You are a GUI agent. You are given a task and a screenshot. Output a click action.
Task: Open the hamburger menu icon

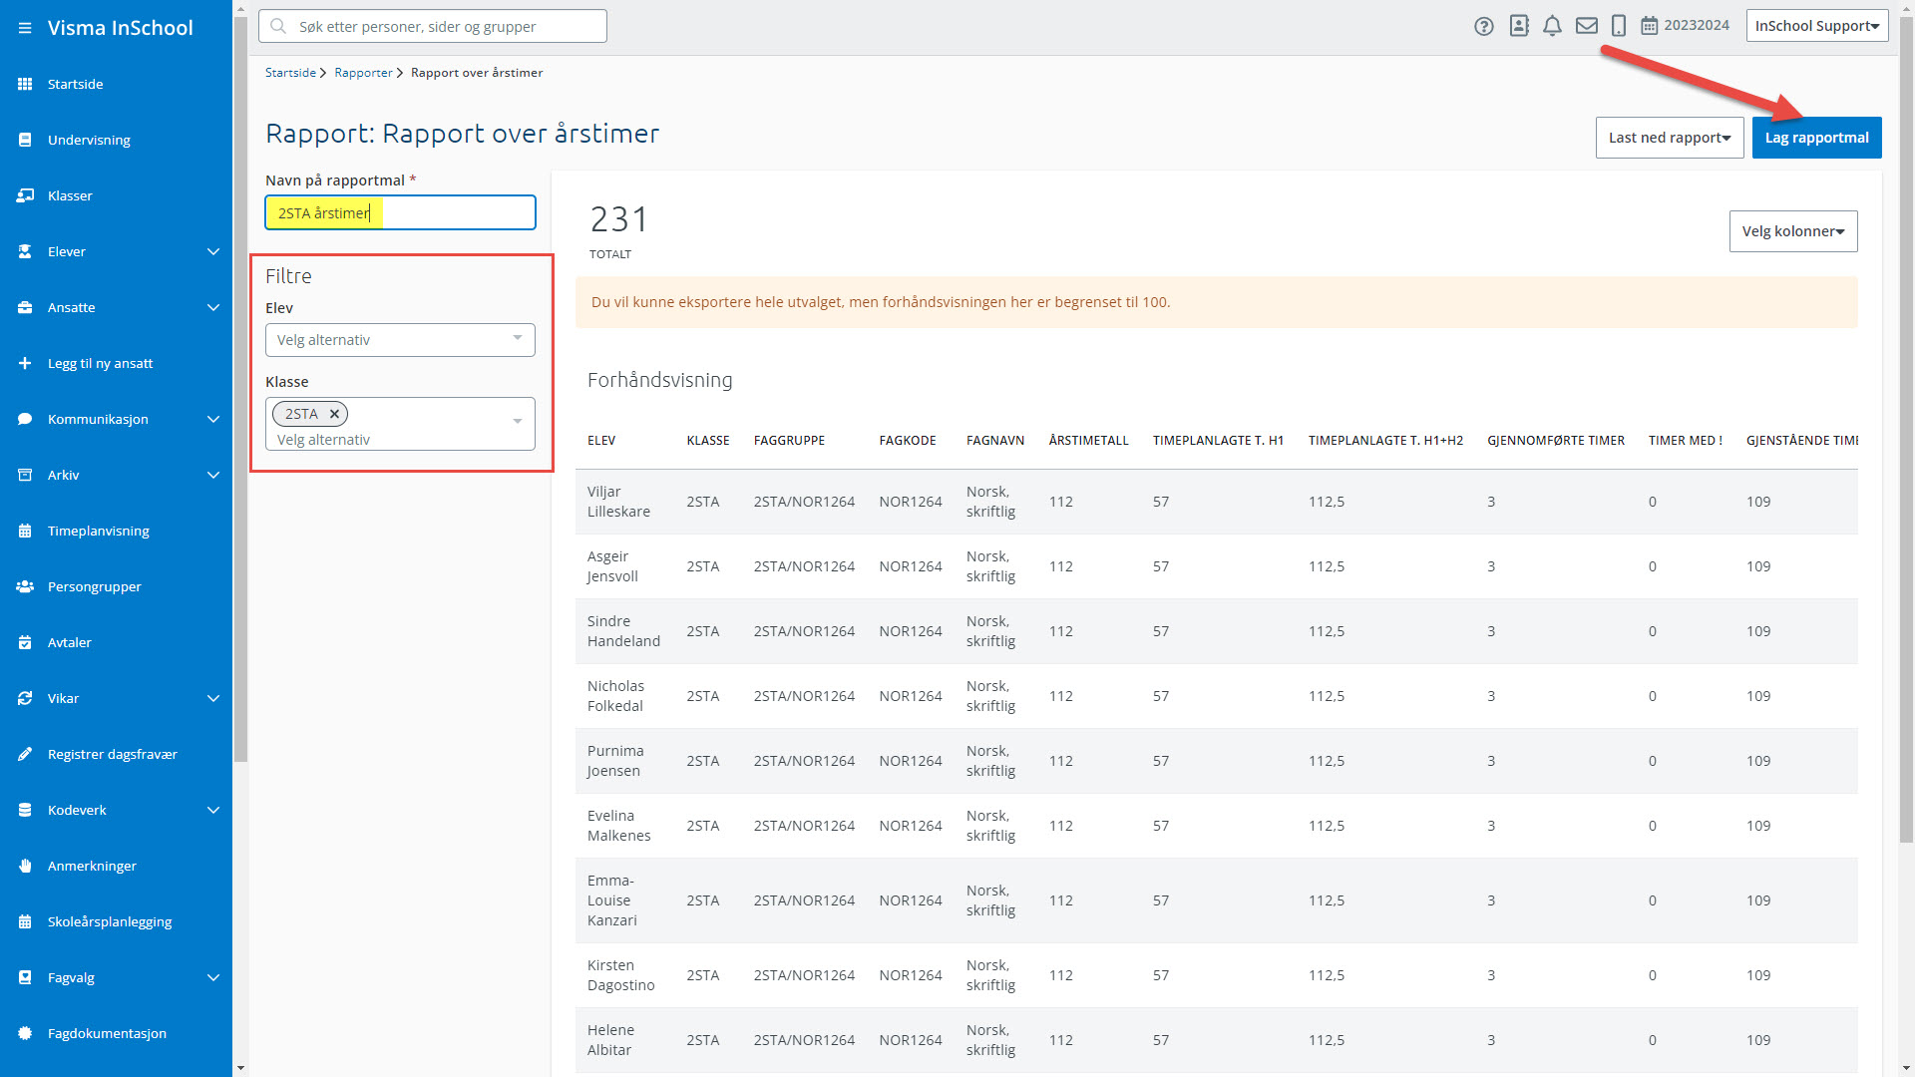click(x=25, y=28)
